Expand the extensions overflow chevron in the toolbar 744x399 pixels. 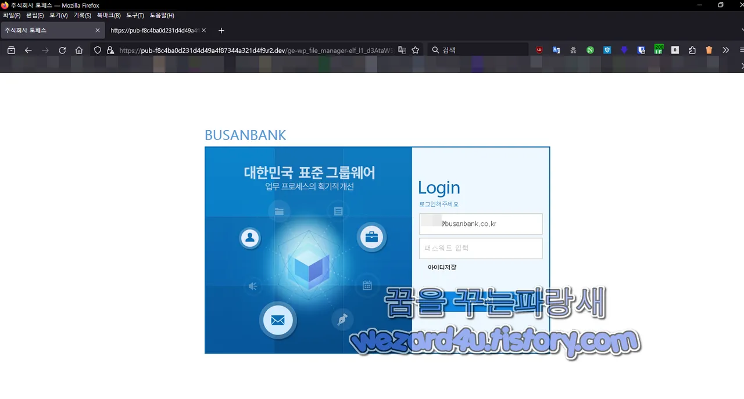click(x=726, y=50)
